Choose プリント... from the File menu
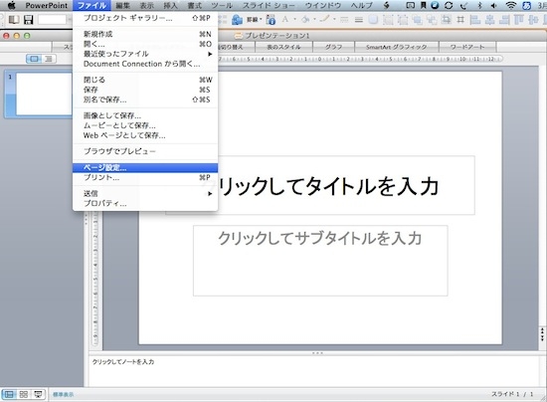The height and width of the screenshot is (402, 547). pyautogui.click(x=145, y=178)
